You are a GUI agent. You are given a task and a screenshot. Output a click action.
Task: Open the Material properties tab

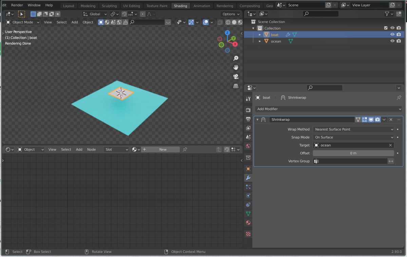[x=248, y=223]
